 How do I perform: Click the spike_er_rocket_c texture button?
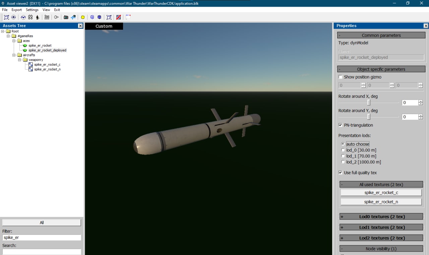click(381, 193)
